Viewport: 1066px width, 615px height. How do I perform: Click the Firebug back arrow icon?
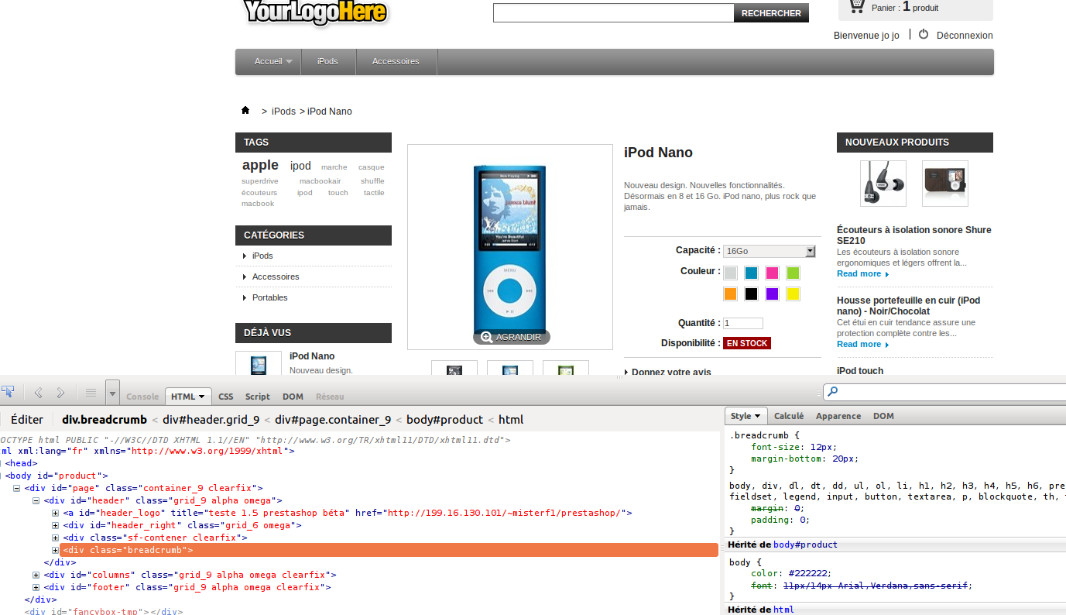[39, 393]
